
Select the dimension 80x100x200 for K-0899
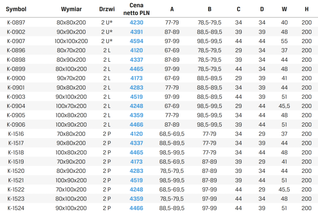(x=71, y=69)
